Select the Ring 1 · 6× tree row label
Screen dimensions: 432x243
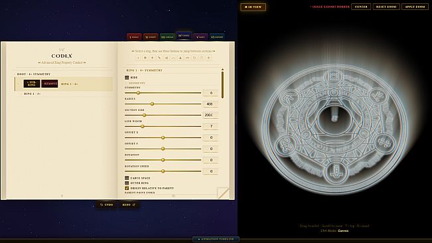70,84
